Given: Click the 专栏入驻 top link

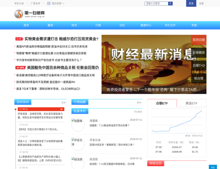Looking at the screenshot, I should 19,3.
